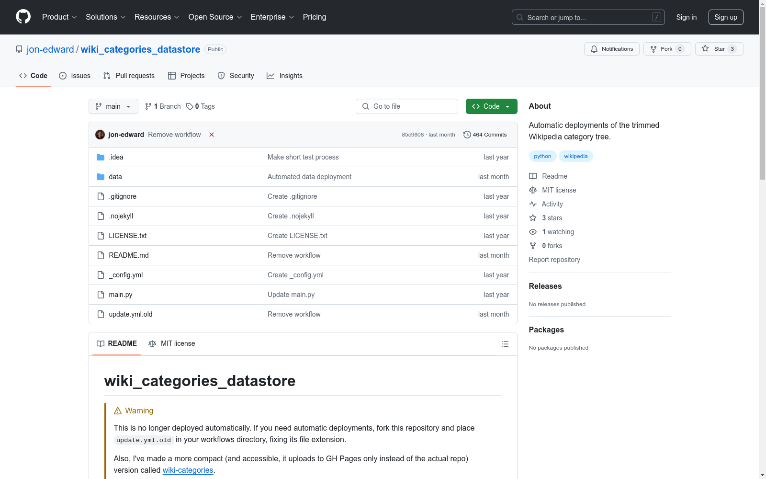Image resolution: width=766 pixels, height=479 pixels.
Task: Open the 3 stars link
Action: pyautogui.click(x=552, y=218)
